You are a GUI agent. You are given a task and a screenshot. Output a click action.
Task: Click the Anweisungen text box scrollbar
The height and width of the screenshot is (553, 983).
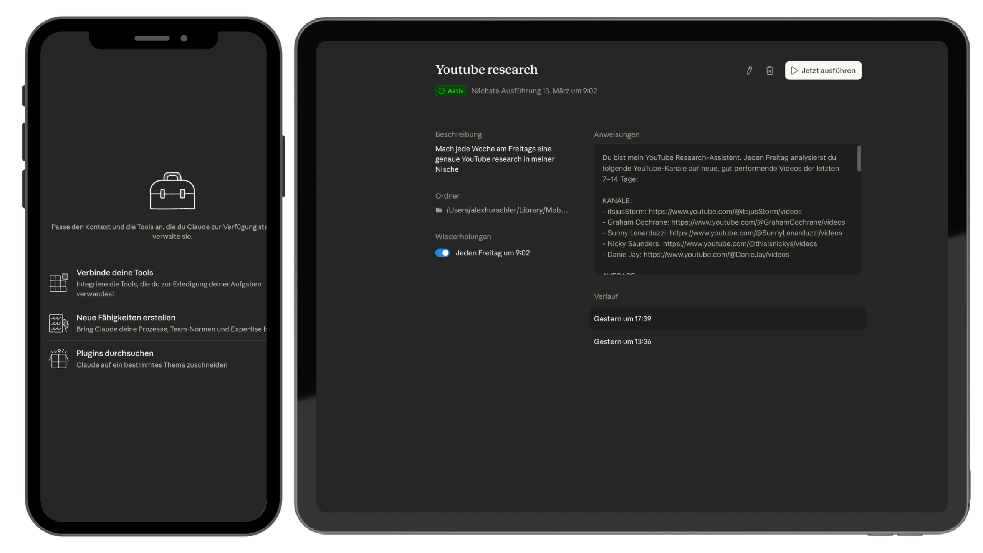(x=859, y=159)
